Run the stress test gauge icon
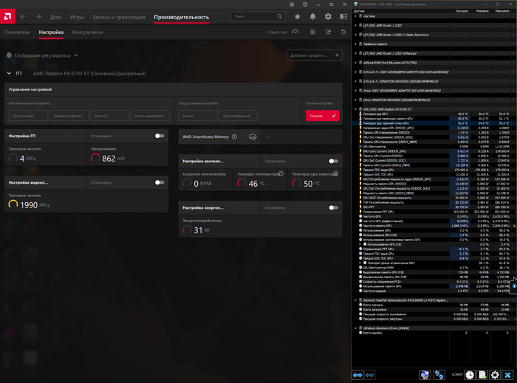This screenshot has width=517, height=383. [x=295, y=32]
